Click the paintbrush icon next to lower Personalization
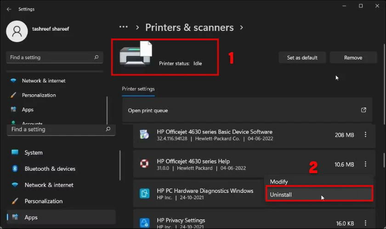This screenshot has width=386, height=229. coord(15,201)
